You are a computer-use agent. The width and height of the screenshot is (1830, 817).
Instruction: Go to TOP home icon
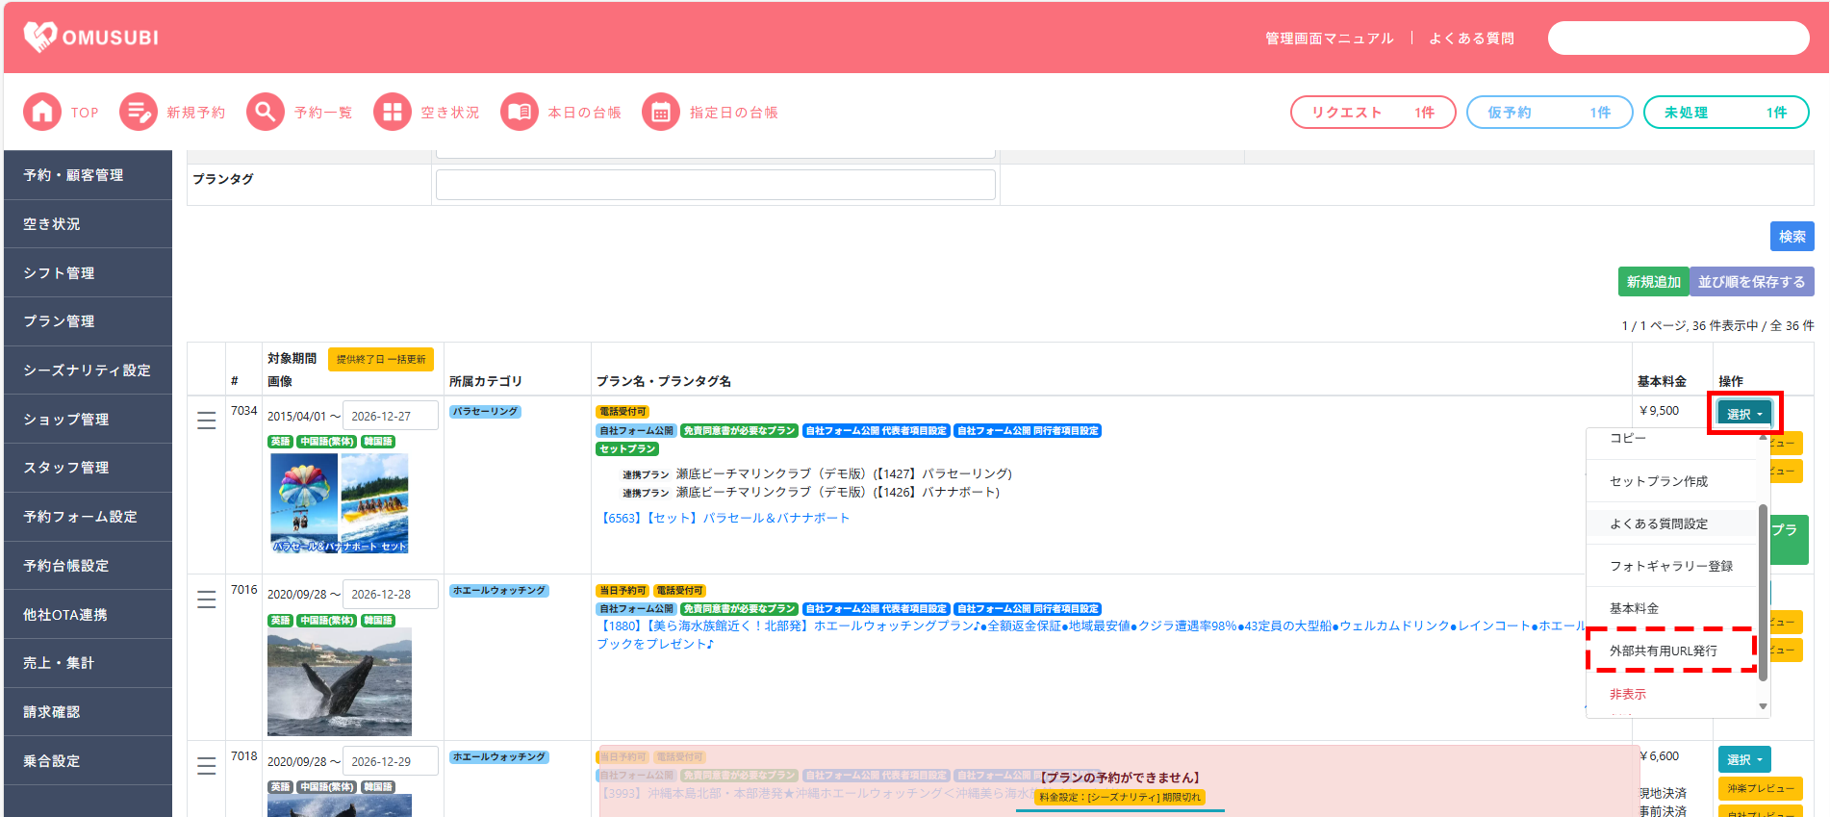tap(41, 113)
